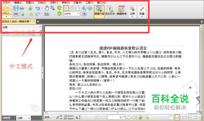This screenshot has width=204, height=121.
Task: Go to the next page
Action: [x=129, y=117]
